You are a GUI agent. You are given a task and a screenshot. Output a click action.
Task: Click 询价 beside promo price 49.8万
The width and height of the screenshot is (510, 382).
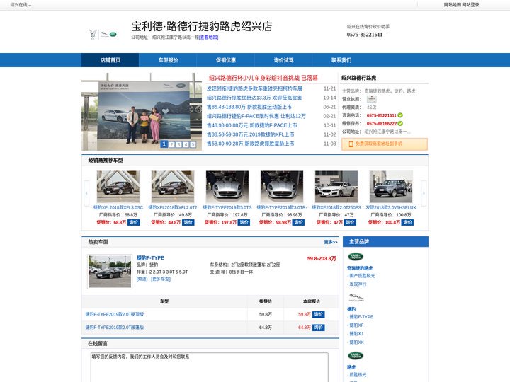tap(188, 223)
